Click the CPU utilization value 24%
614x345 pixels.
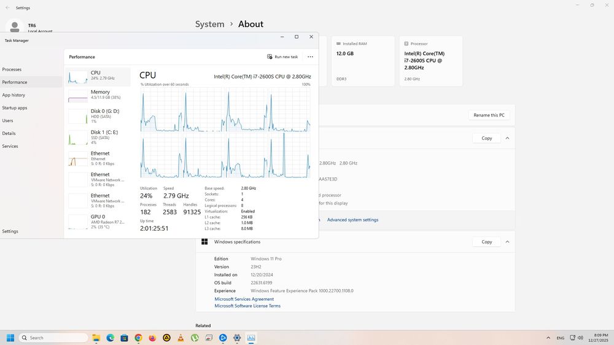point(146,196)
